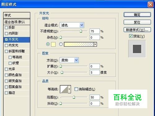Open 混合选项:默认 settings

[x=17, y=22]
